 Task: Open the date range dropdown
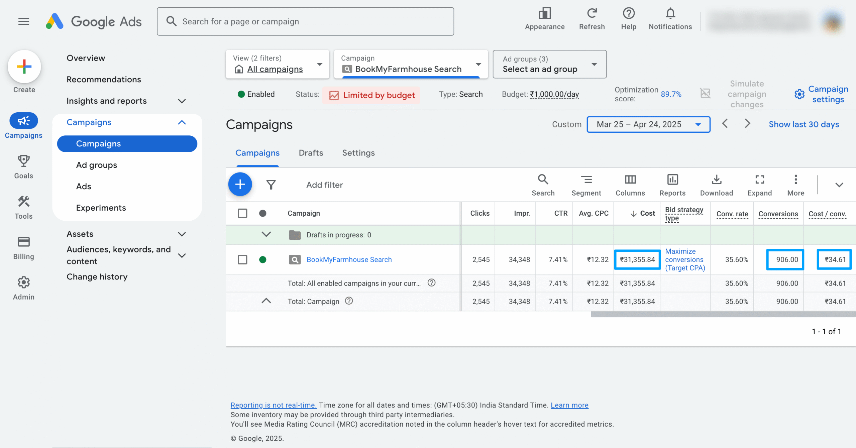coord(648,124)
